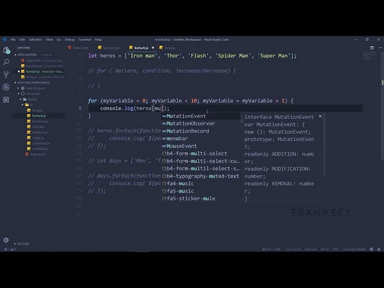Open the Help menu
This screenshot has height=288, width=384.
tap(98, 40)
